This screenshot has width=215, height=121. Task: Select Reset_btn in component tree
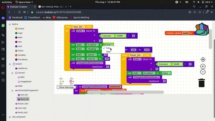coord(23,99)
